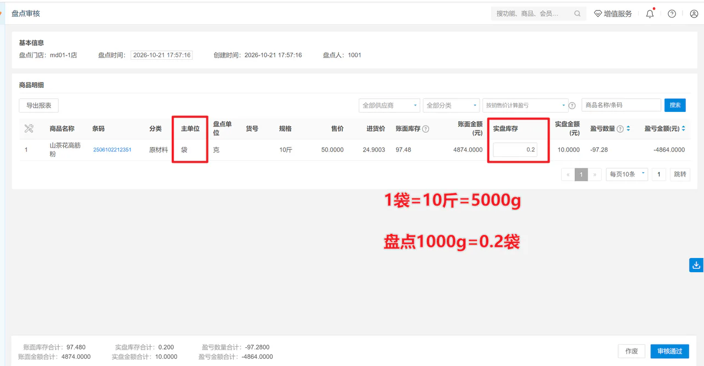This screenshot has height=366, width=704.
Task: Go to next page with » arrow
Action: (x=595, y=174)
